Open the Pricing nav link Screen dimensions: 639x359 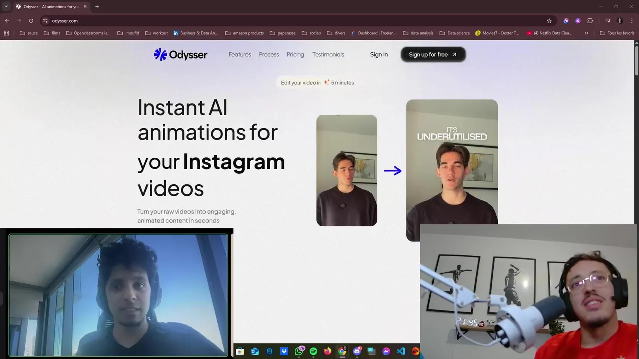295,55
